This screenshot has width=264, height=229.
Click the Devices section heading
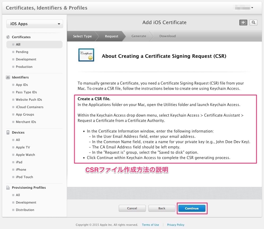pyautogui.click(x=18, y=132)
